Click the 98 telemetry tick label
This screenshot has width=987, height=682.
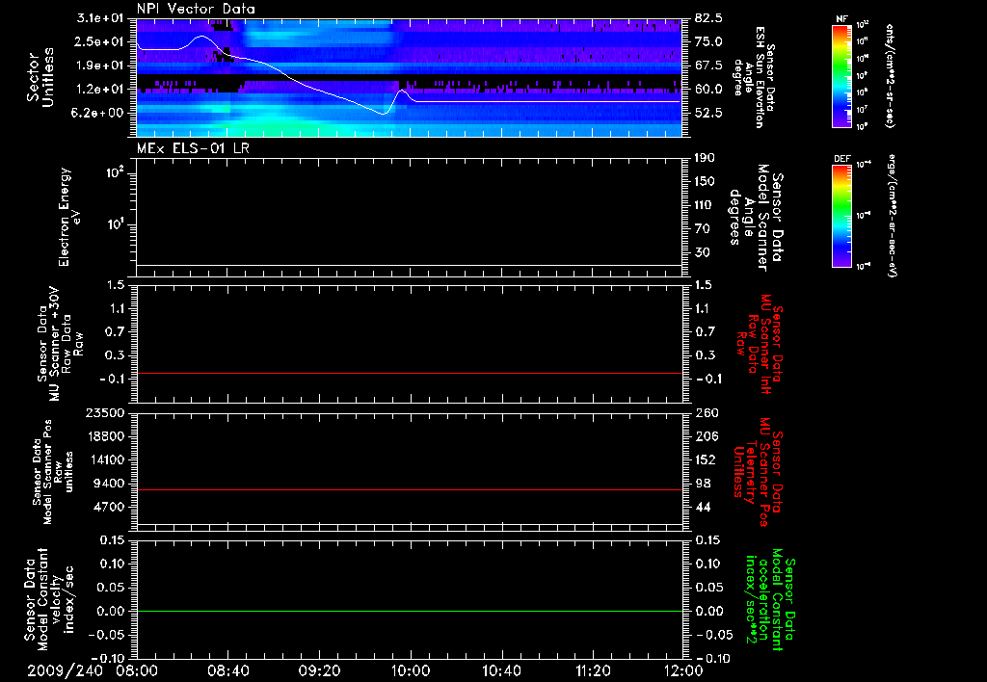[x=703, y=484]
